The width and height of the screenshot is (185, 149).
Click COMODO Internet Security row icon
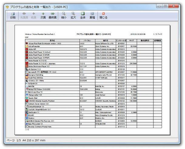[x=27, y=101]
